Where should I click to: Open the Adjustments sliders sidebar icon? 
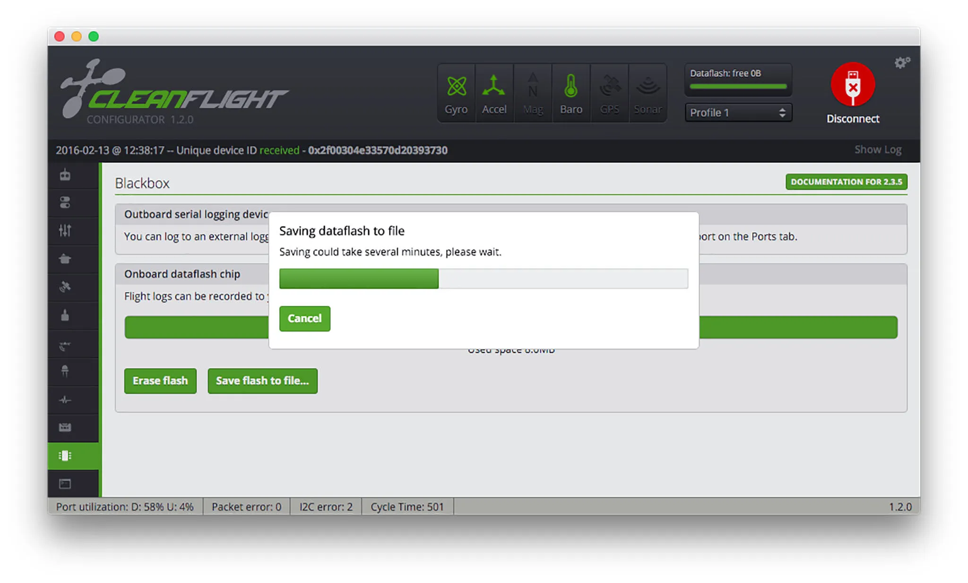(x=65, y=230)
